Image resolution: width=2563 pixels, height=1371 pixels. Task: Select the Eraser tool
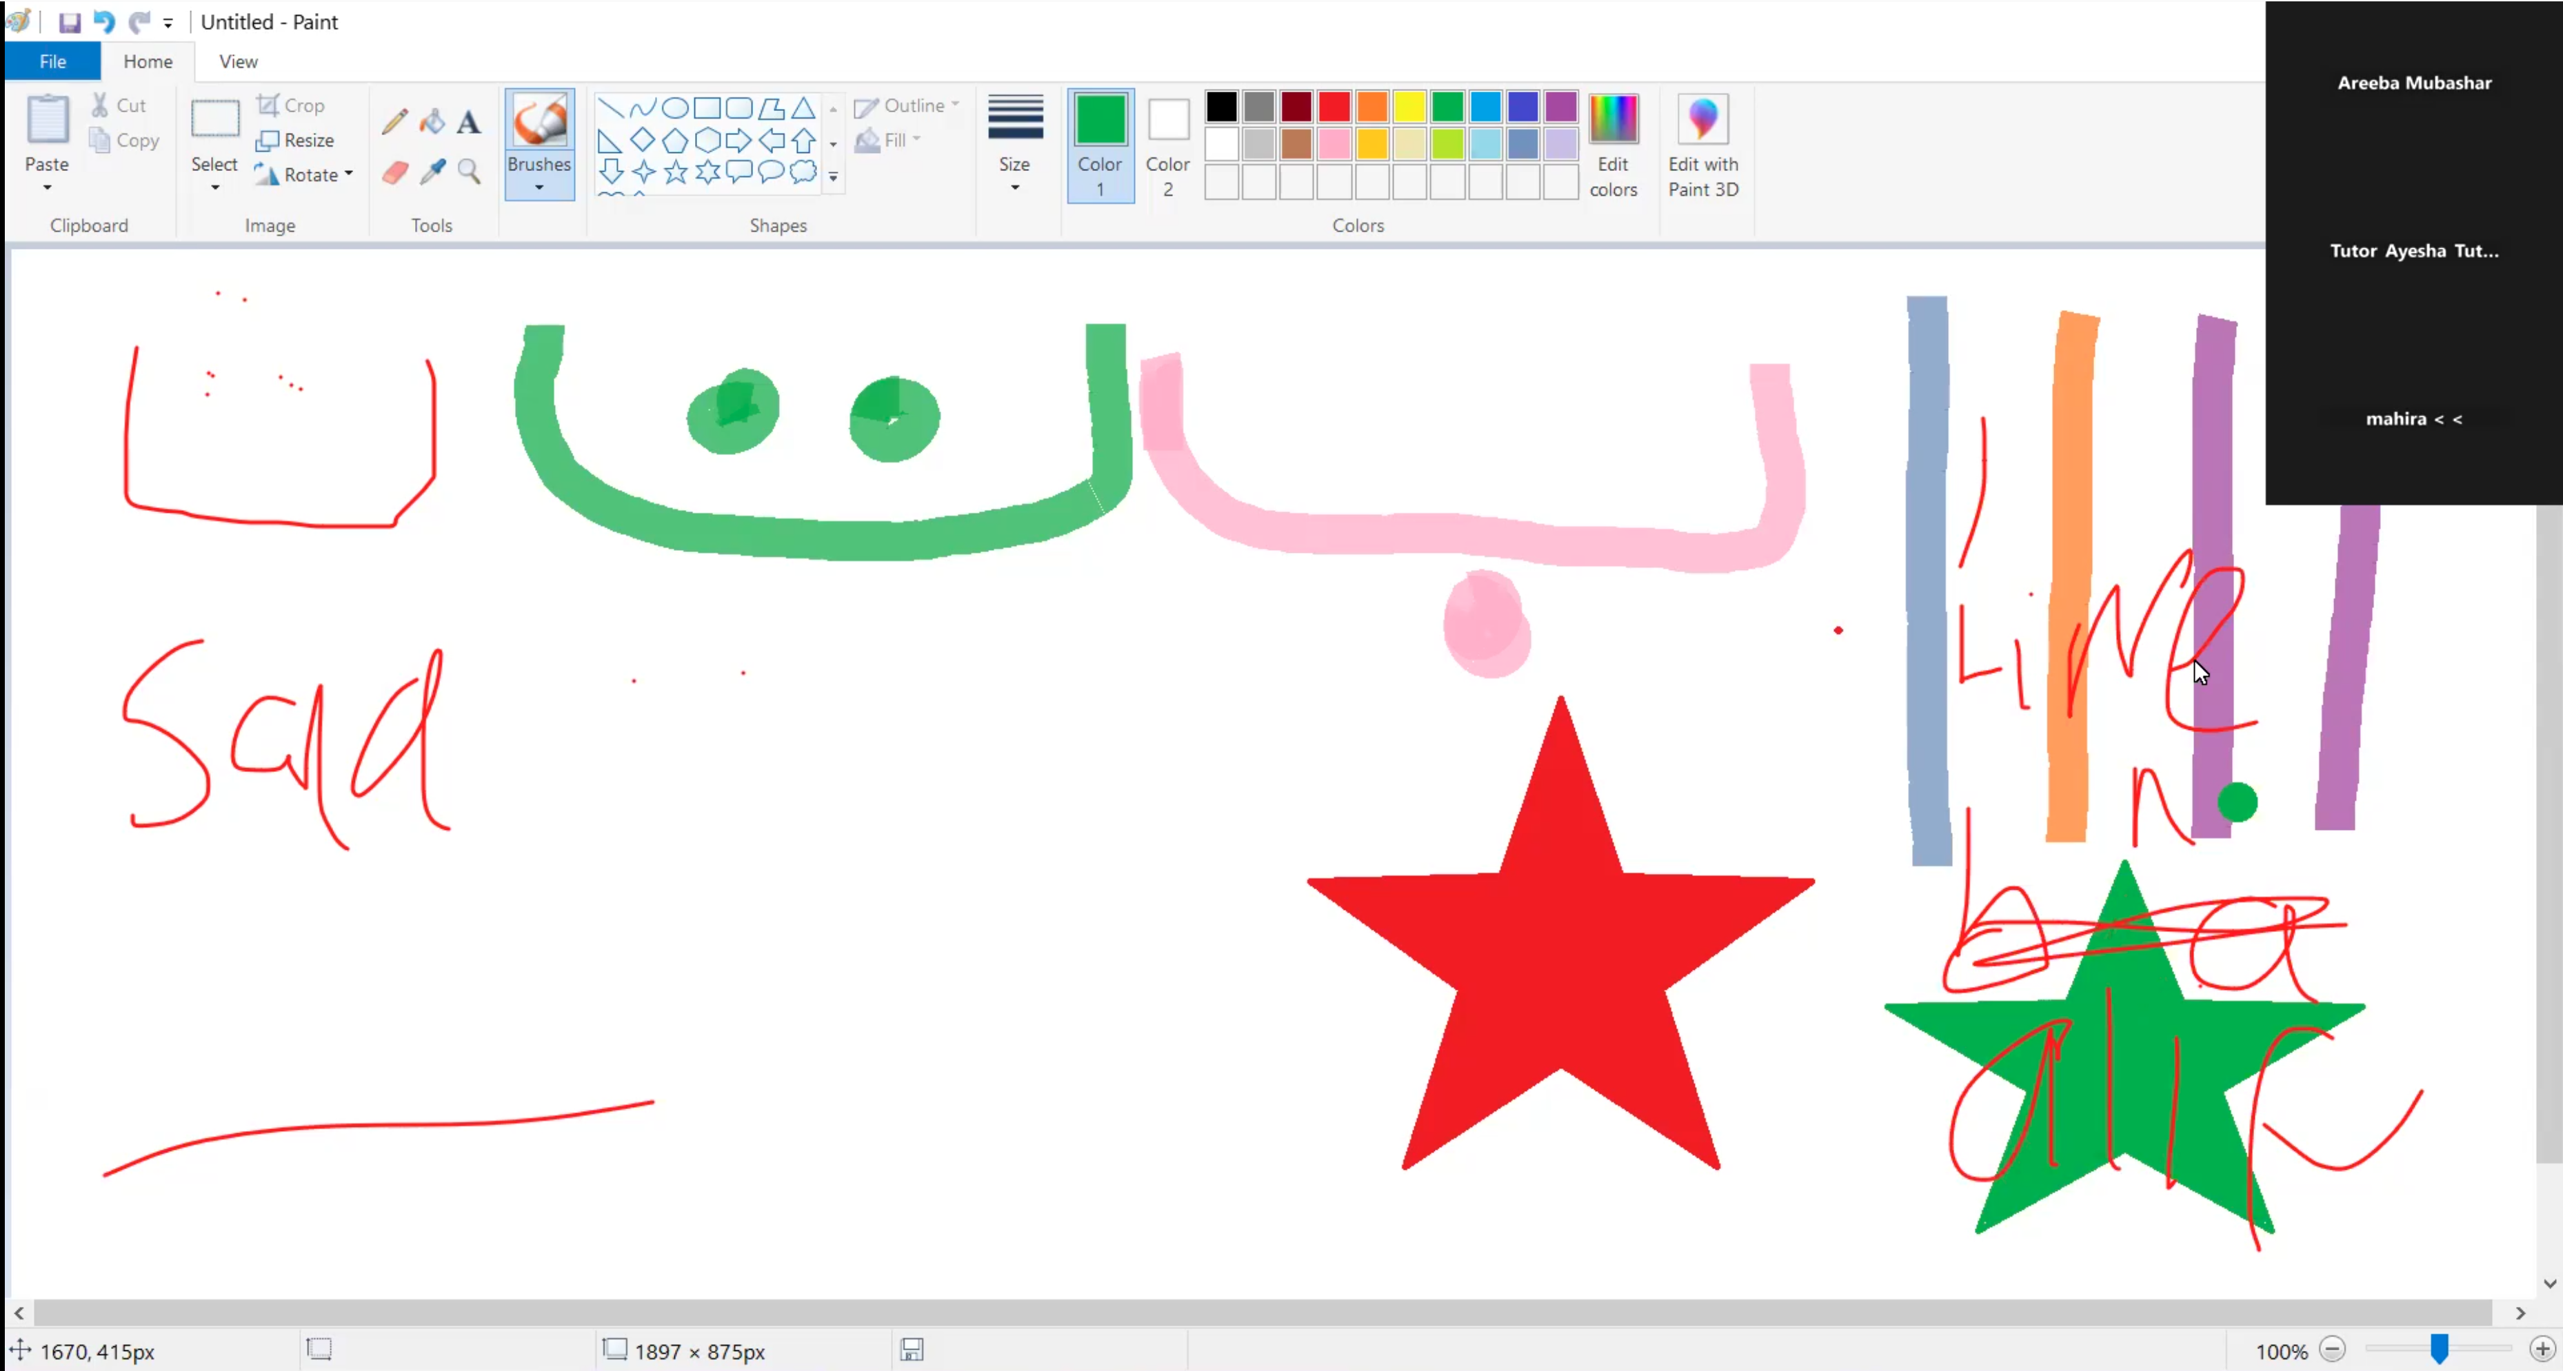point(394,172)
